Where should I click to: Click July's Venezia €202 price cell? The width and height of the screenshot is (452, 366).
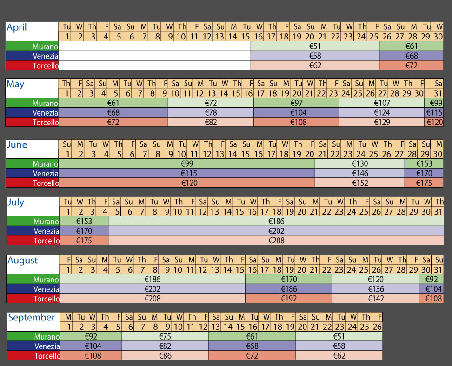click(x=276, y=231)
